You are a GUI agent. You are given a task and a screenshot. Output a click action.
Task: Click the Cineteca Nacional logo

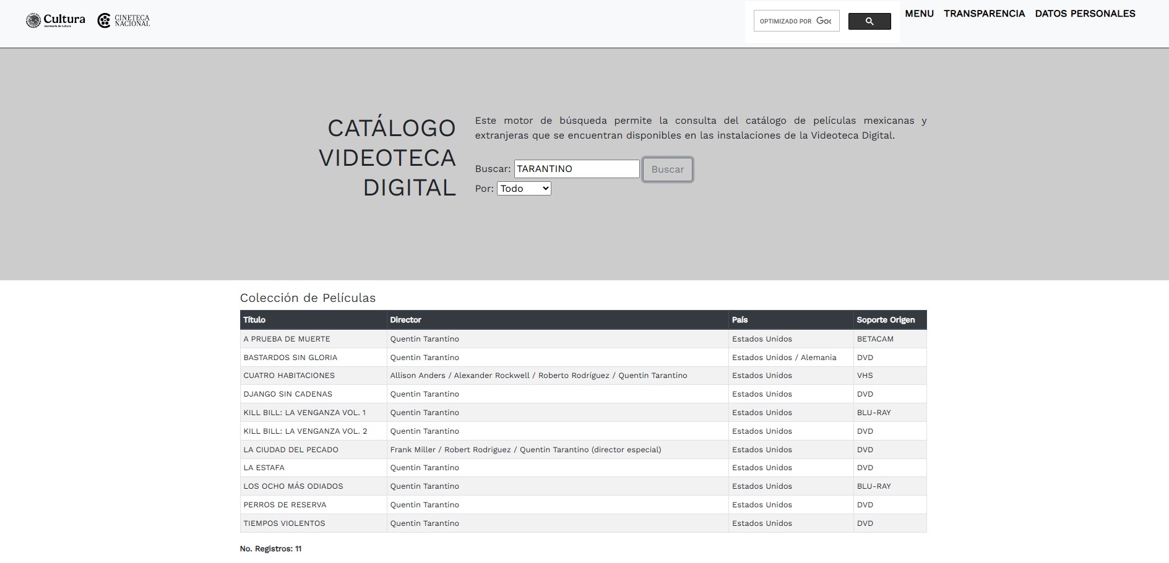(124, 20)
